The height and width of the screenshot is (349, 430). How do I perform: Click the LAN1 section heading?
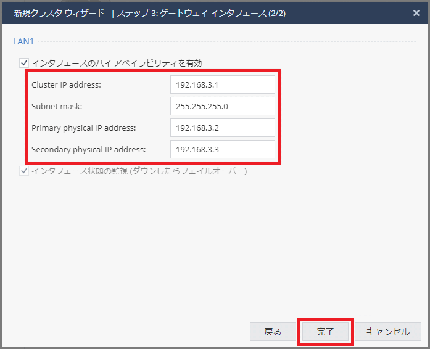click(x=23, y=41)
